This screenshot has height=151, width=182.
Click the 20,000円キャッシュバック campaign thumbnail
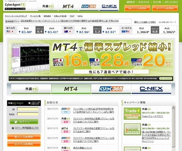click(132, 129)
